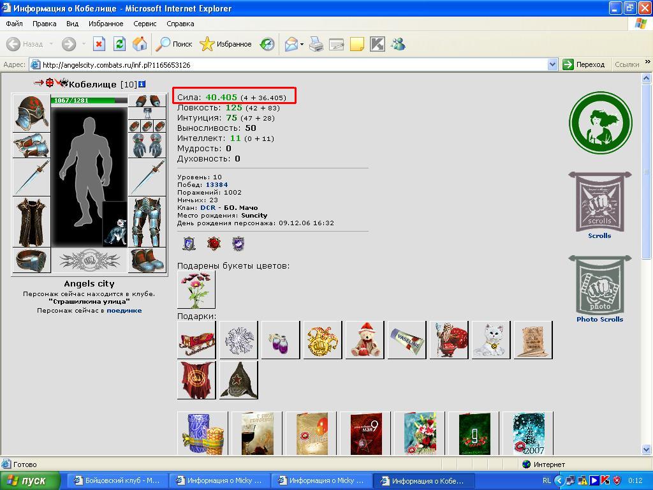Click the Scrolls link caption

coord(599,236)
